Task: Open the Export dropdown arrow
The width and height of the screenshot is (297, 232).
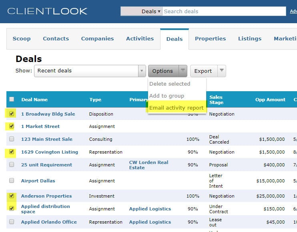Action: click(222, 71)
